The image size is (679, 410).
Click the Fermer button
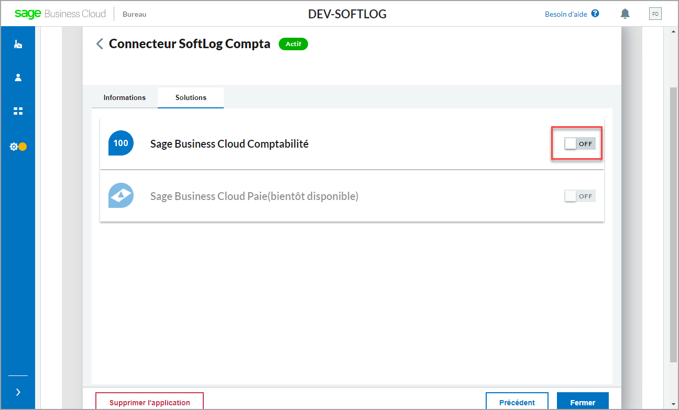click(x=583, y=402)
